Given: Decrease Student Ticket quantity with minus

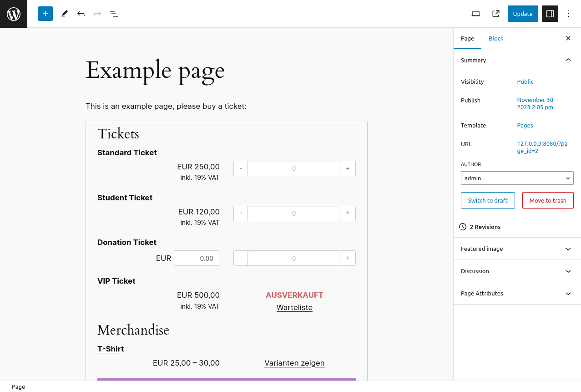Looking at the screenshot, I should point(241,213).
